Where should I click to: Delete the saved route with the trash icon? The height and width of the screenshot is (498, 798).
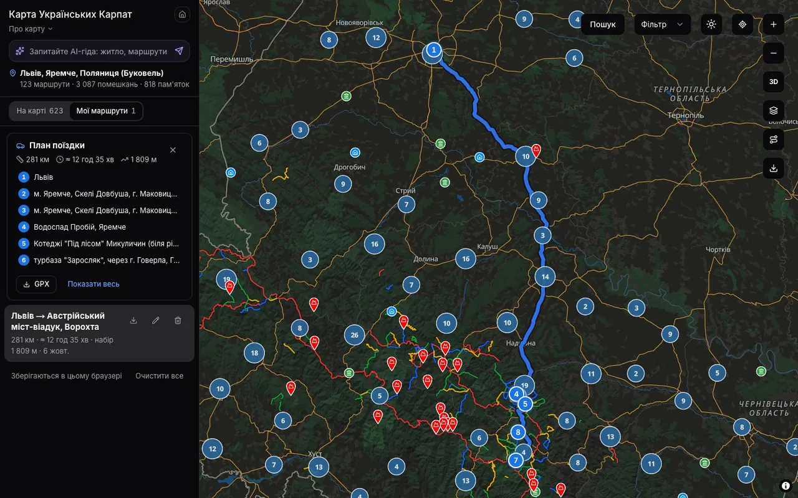tap(178, 321)
